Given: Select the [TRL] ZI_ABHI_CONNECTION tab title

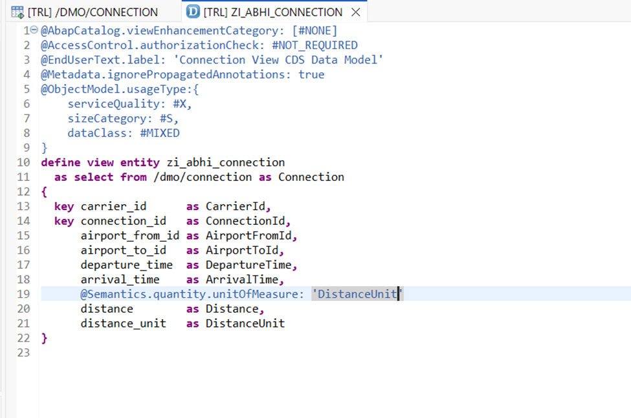Looking at the screenshot, I should (x=272, y=12).
